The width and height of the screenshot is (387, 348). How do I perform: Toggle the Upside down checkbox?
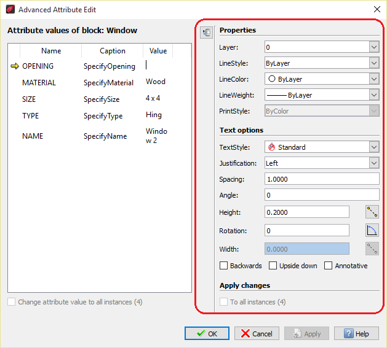[273, 266]
